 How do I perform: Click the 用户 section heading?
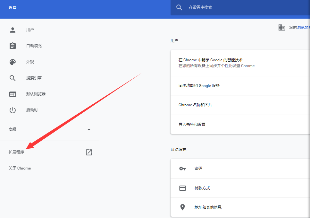point(174,40)
